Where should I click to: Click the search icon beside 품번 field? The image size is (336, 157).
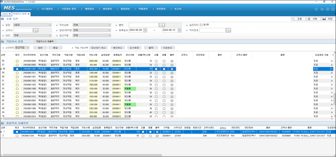click(x=162, y=25)
